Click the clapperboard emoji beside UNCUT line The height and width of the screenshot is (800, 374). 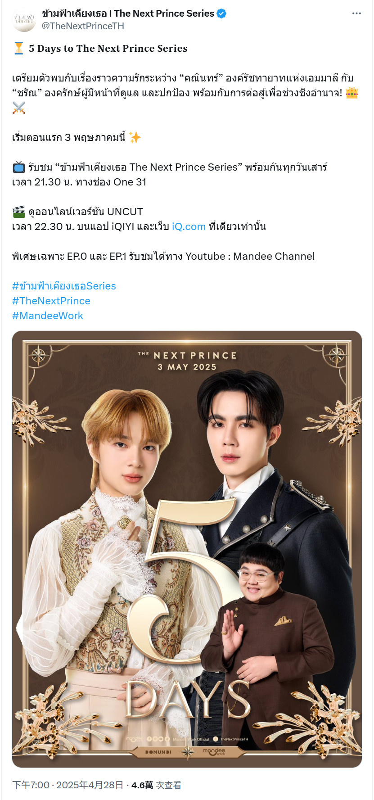[x=19, y=212]
